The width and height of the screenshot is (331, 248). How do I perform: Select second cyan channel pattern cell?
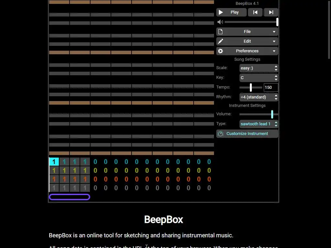click(x=64, y=162)
